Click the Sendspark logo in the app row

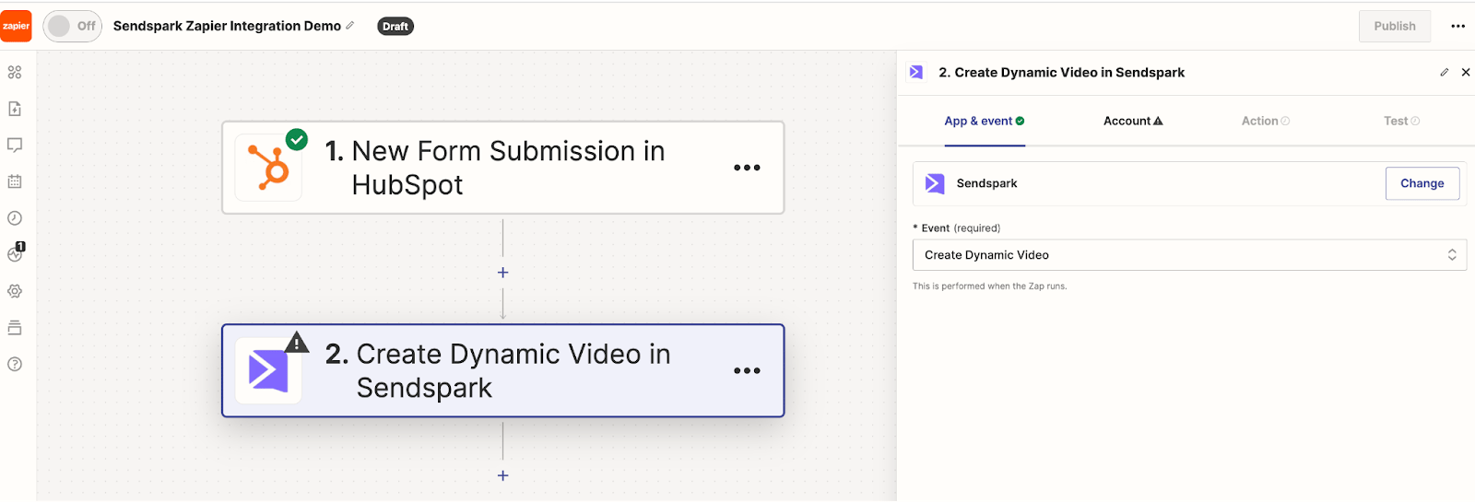935,183
